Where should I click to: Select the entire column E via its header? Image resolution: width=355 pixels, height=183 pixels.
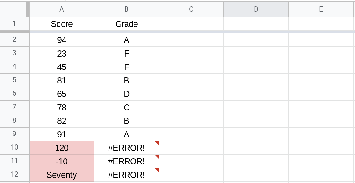coord(321,9)
